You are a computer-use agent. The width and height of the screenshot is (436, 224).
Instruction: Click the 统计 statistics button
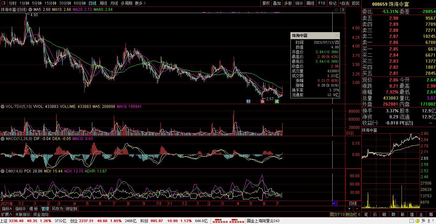299,3
